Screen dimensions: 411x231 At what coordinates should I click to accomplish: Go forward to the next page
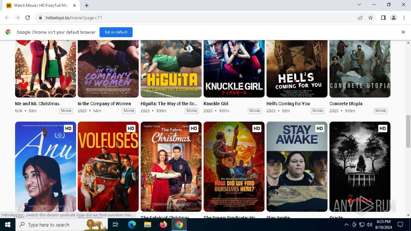(17, 18)
